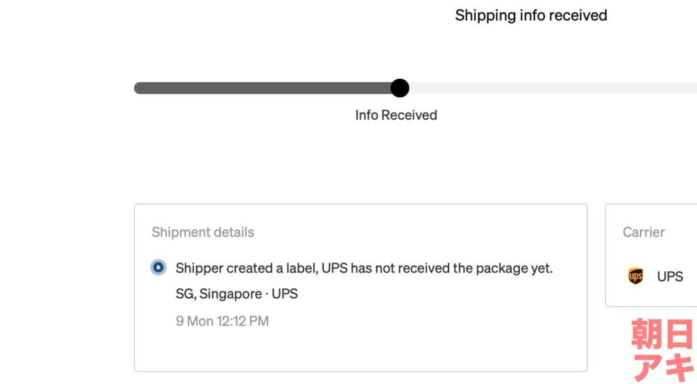This screenshot has width=697, height=384.
Task: Click the lower katakana watermark characters
Action: point(663,367)
